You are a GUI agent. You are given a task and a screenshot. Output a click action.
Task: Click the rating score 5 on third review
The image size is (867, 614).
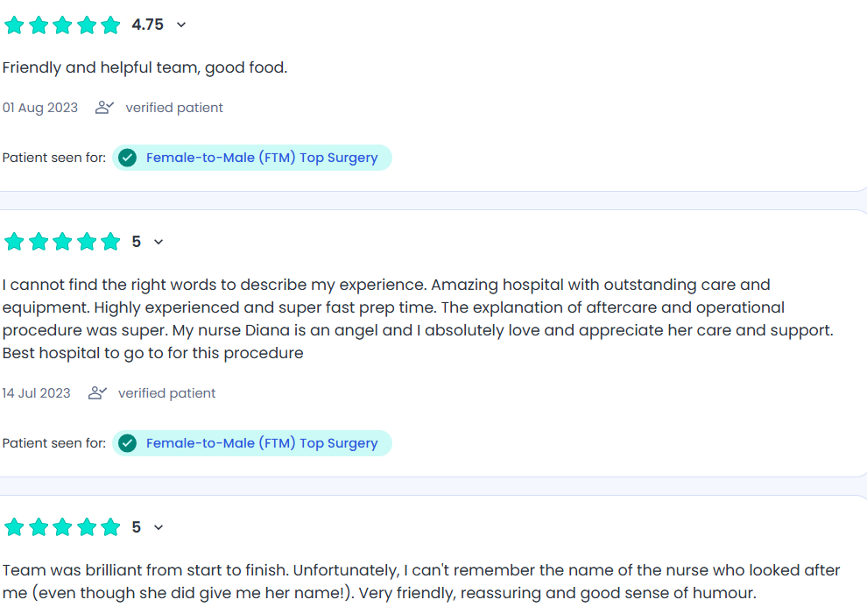pos(137,527)
